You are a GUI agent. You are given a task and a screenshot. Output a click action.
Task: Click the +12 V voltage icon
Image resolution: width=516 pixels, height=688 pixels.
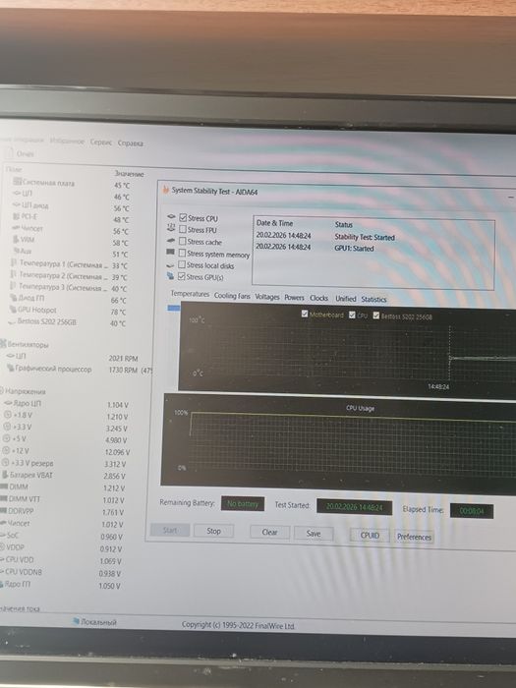(6, 450)
